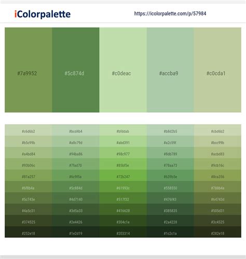The height and width of the screenshot is (259, 246).
Task: Click the iColorpalette logo
Action: click(43, 14)
